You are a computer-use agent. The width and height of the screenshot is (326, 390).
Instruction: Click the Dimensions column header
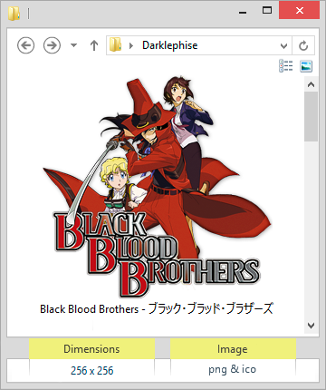[x=91, y=349]
